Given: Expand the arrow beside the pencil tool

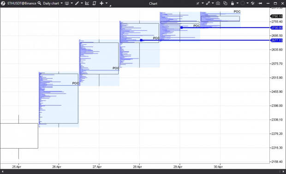Looking at the screenshot, I should tap(82, 3).
